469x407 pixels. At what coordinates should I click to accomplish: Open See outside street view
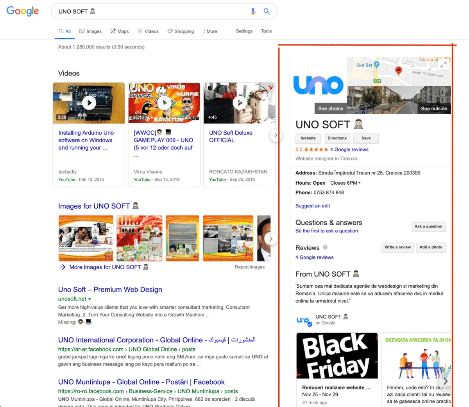point(434,108)
